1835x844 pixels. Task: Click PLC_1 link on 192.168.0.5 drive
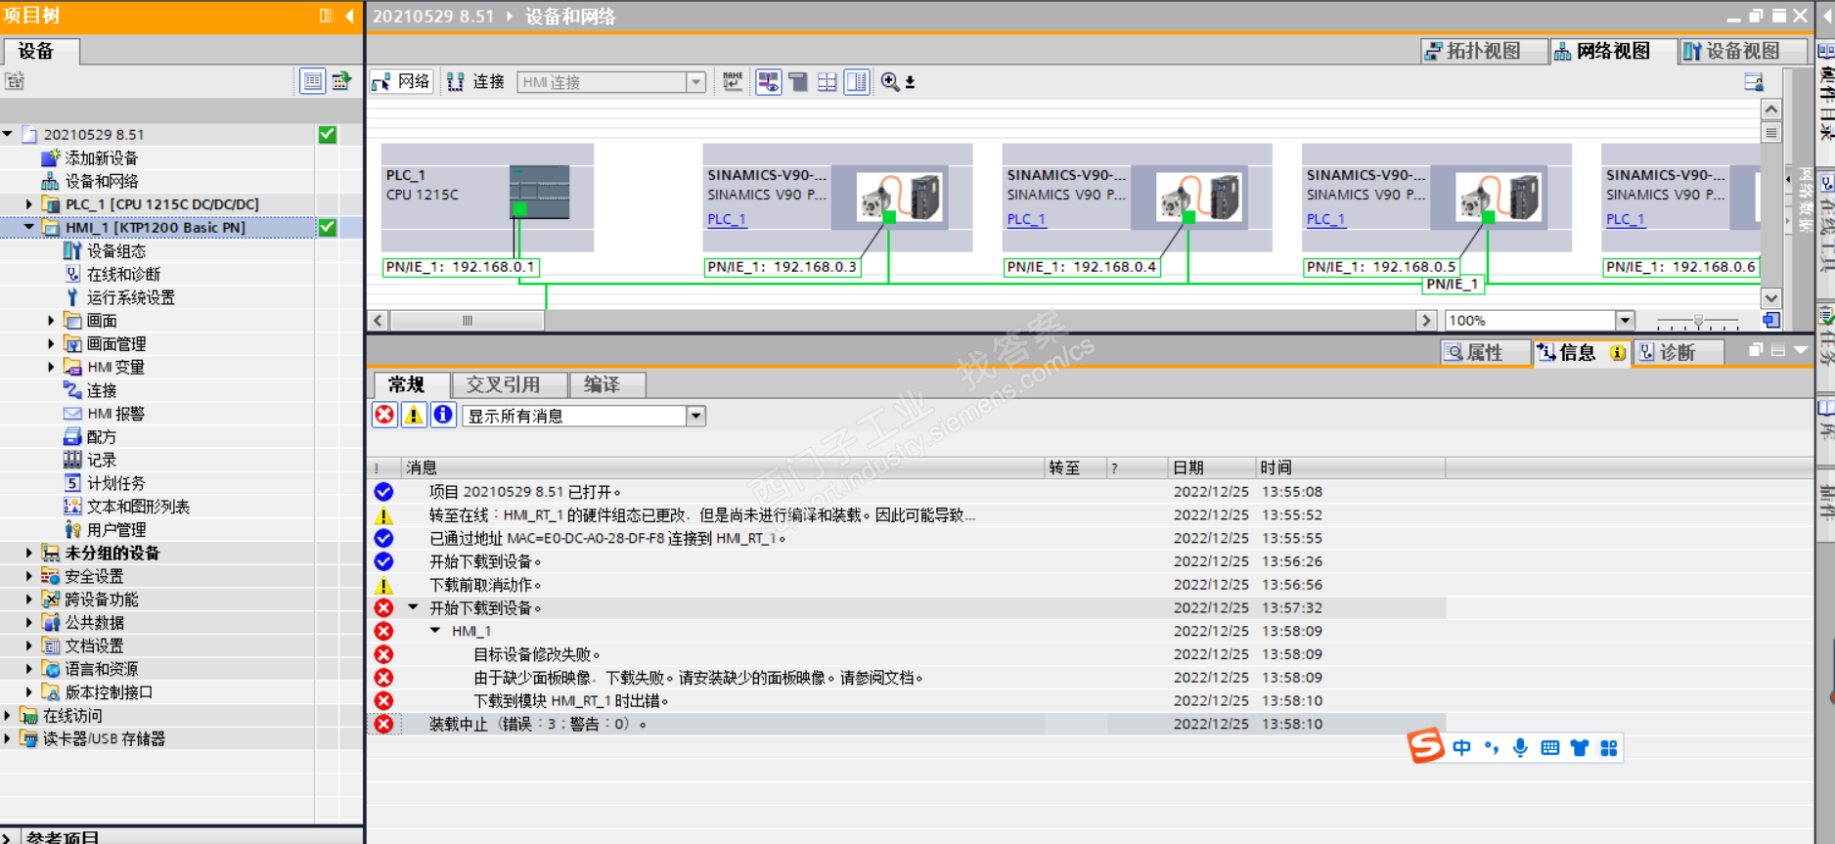(1325, 219)
